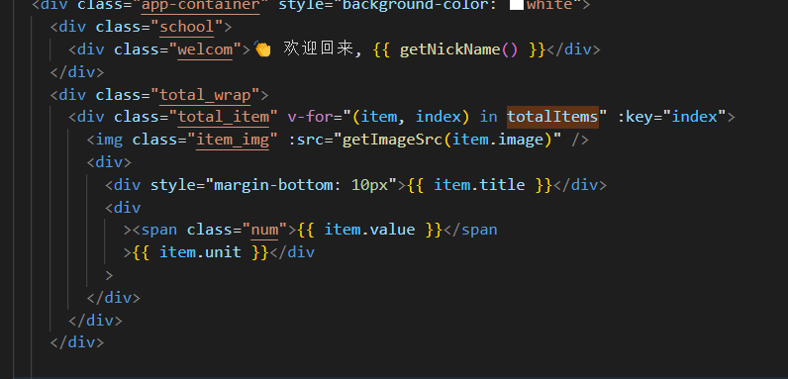
Task: Click the "school" class name
Action: coord(186,27)
